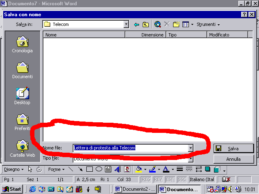This screenshot has height=194, width=259.
Task: Open the Documenti folder shortcut
Action: pyautogui.click(x=22, y=70)
